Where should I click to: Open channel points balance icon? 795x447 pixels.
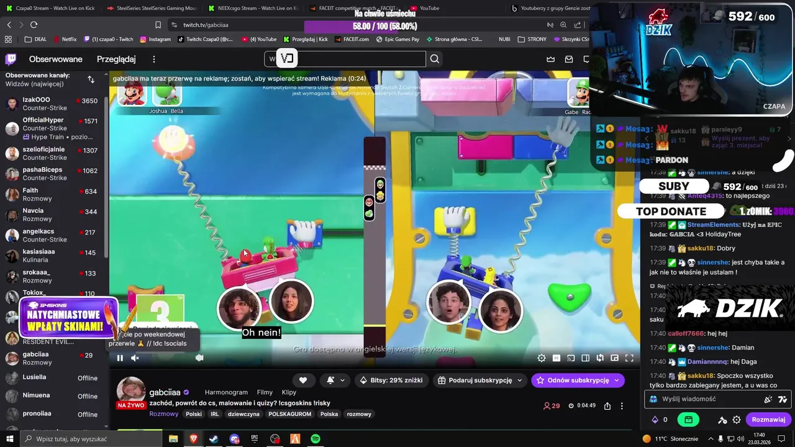[x=655, y=420]
